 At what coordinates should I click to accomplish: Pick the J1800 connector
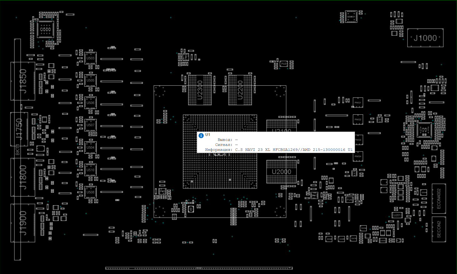pos(23,177)
